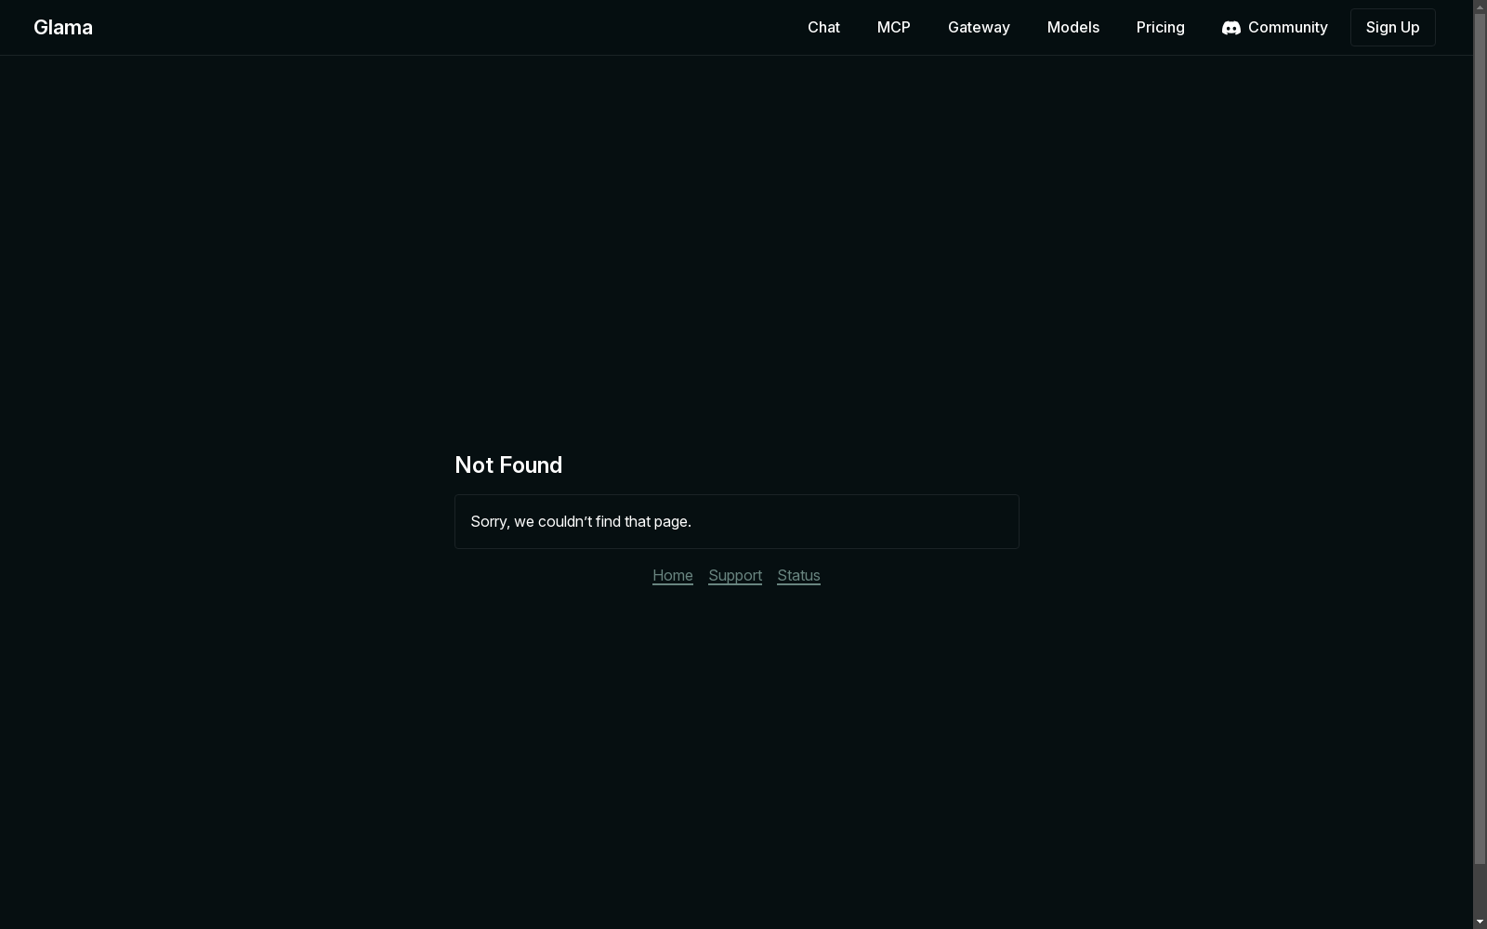Follow the Home link
1487x929 pixels.
[673, 575]
